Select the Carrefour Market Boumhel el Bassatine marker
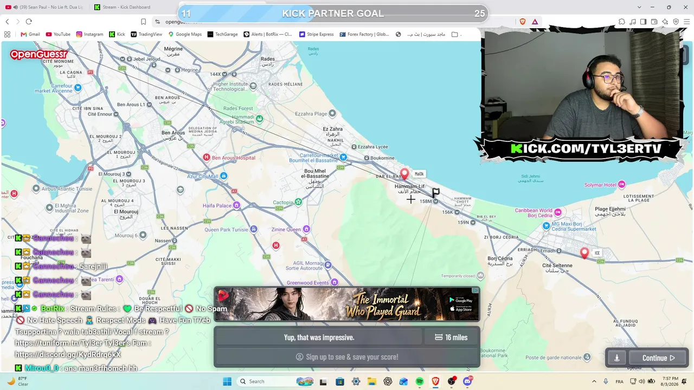694x390 pixels. click(x=343, y=157)
